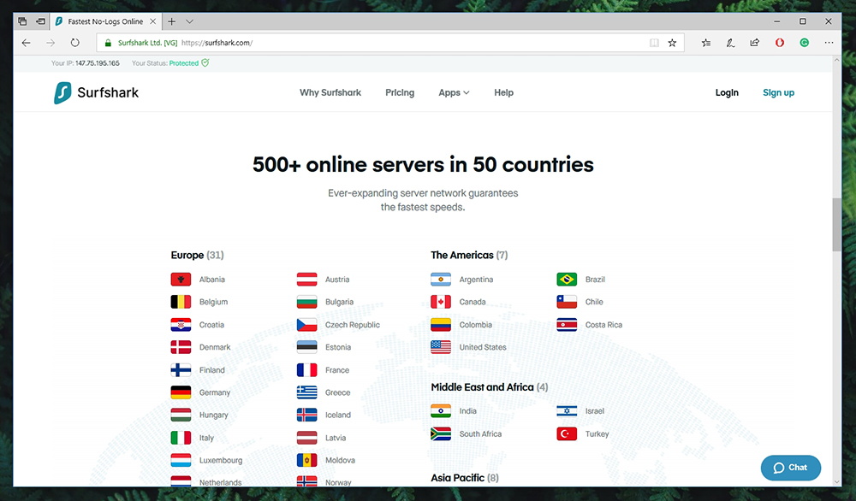Click the Brazil flag icon
The width and height of the screenshot is (856, 501).
click(567, 280)
